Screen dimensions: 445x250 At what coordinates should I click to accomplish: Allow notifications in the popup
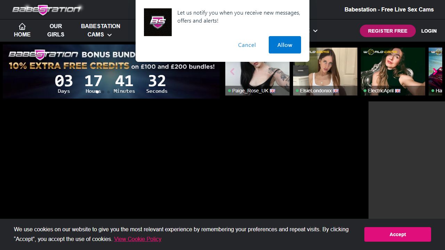pyautogui.click(x=285, y=45)
